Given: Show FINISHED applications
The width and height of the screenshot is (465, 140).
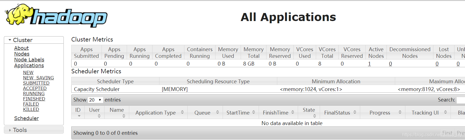Looking at the screenshot, I should tap(34, 99).
